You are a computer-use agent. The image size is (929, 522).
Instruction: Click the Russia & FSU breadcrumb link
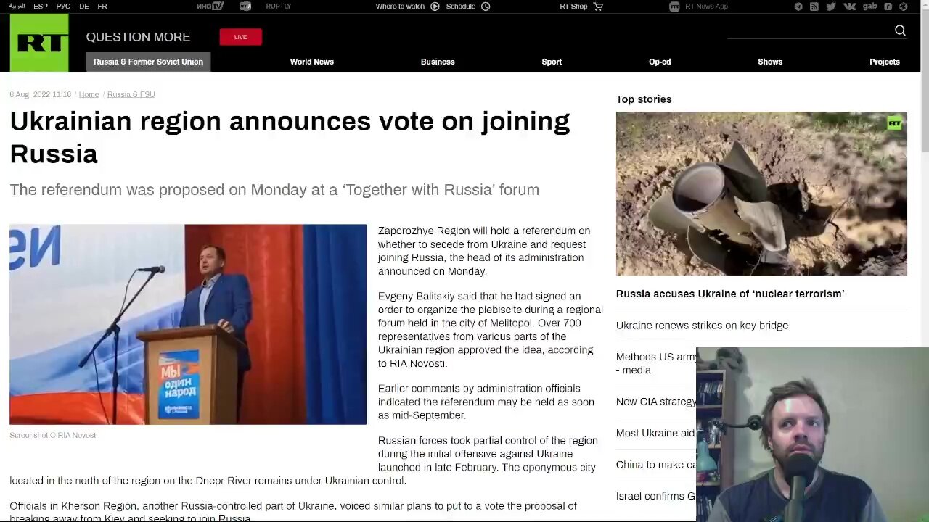tap(131, 94)
